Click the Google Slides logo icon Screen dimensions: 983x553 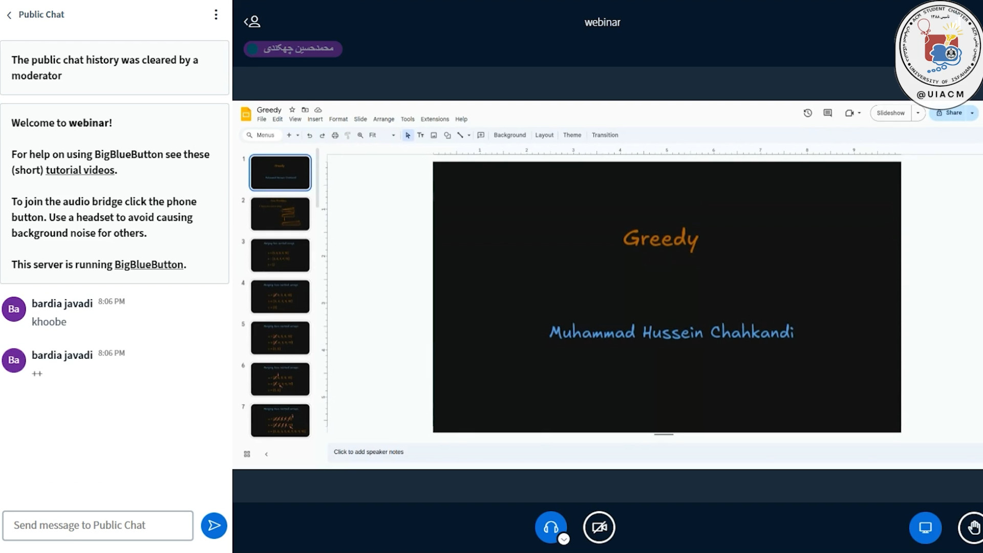click(x=246, y=114)
